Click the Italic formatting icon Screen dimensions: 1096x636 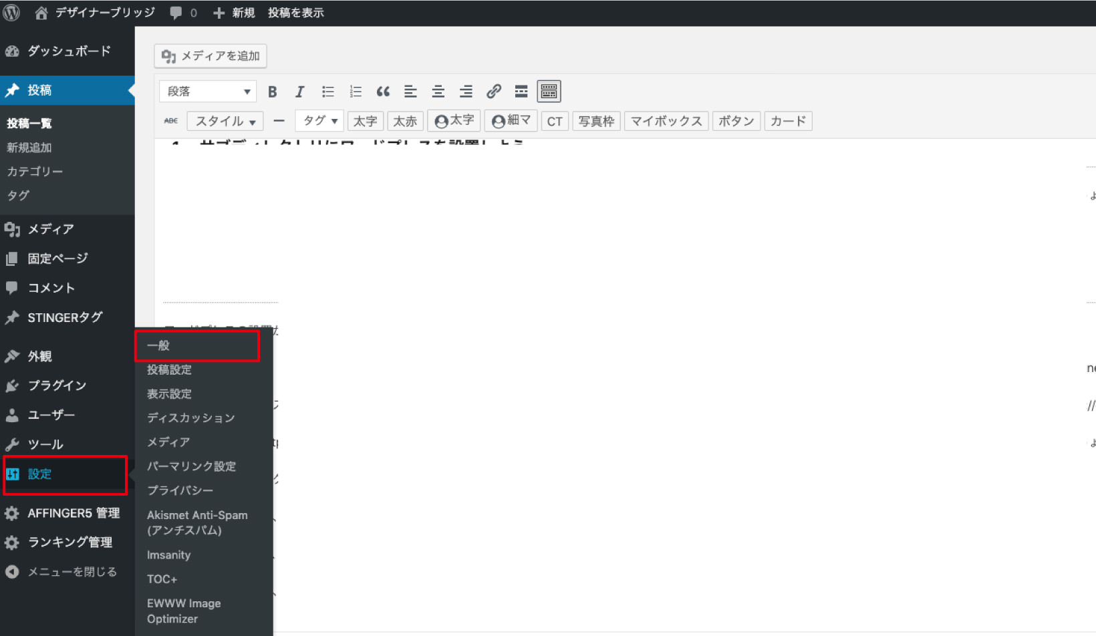299,92
